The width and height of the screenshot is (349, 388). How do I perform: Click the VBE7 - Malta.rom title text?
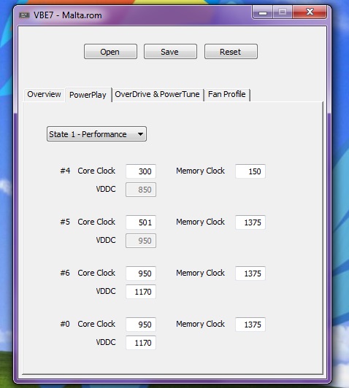[x=68, y=15]
